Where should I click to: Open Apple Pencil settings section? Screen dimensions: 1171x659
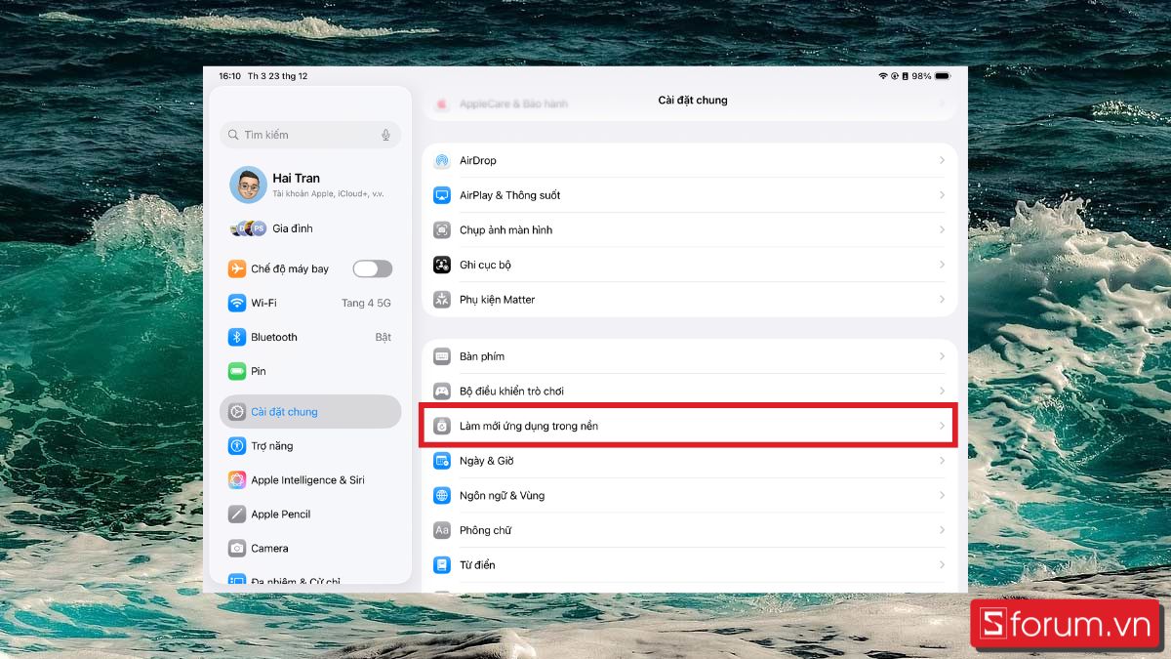(310, 515)
